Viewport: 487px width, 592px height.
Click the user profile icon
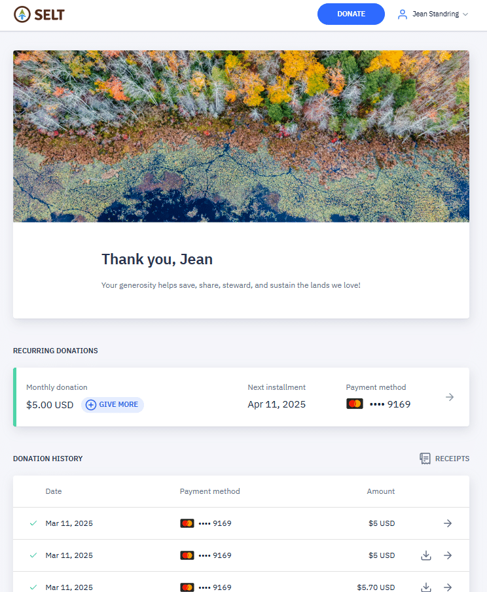pyautogui.click(x=403, y=14)
